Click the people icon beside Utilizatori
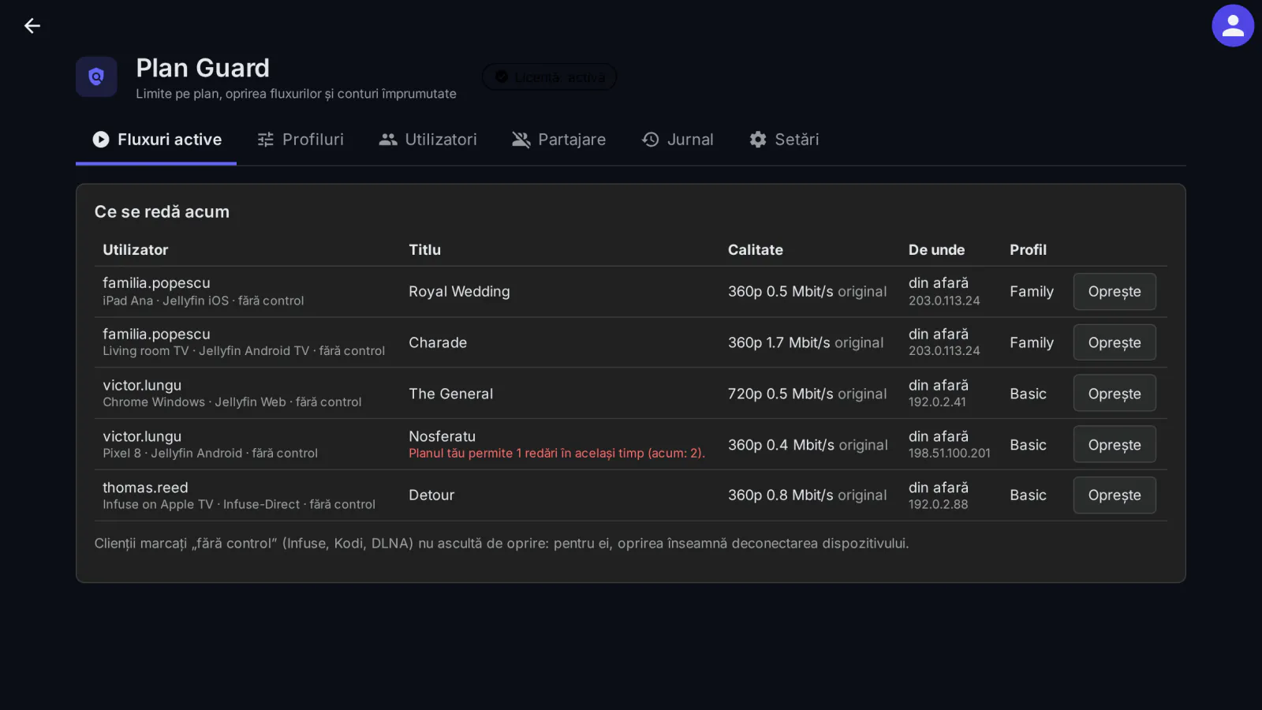Image resolution: width=1262 pixels, height=710 pixels. [x=388, y=140]
